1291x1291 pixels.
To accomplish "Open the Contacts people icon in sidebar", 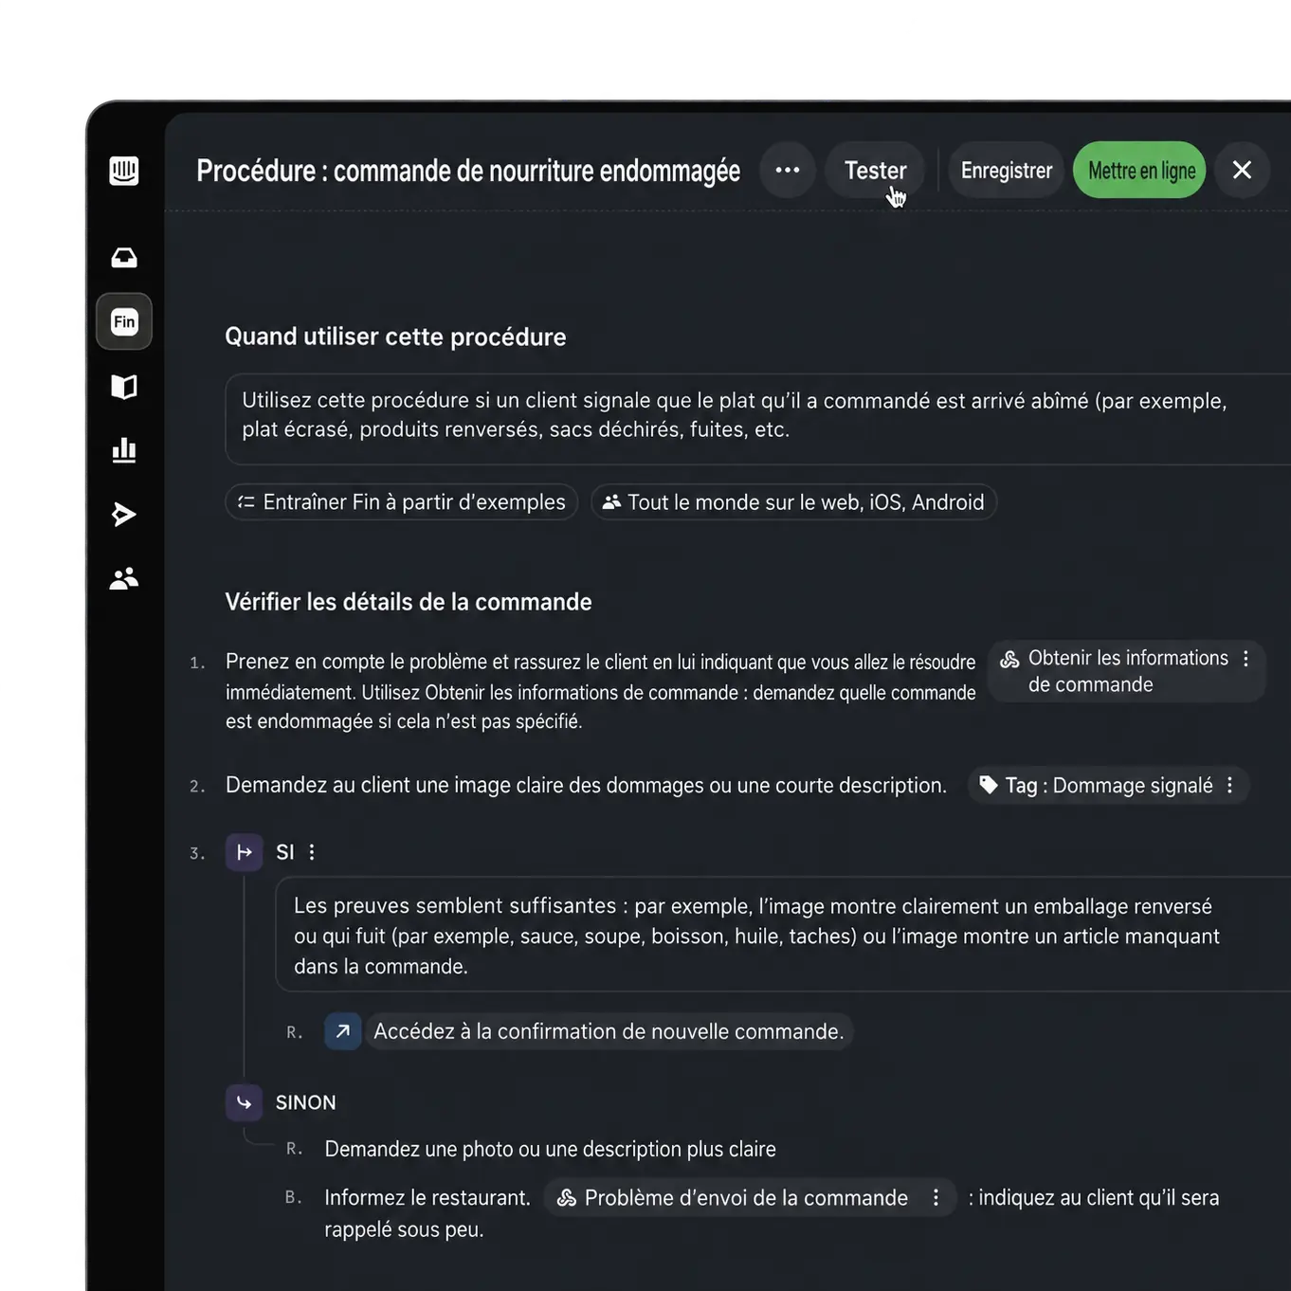I will tap(124, 578).
